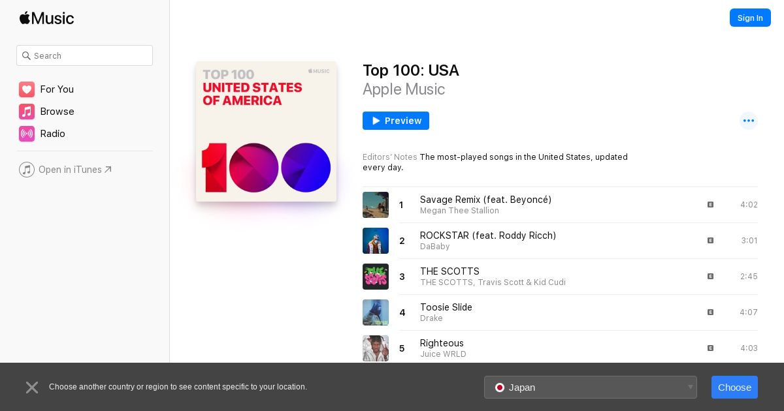Click the Top 100 USA playlist artwork
This screenshot has height=411, width=784.
click(x=267, y=132)
